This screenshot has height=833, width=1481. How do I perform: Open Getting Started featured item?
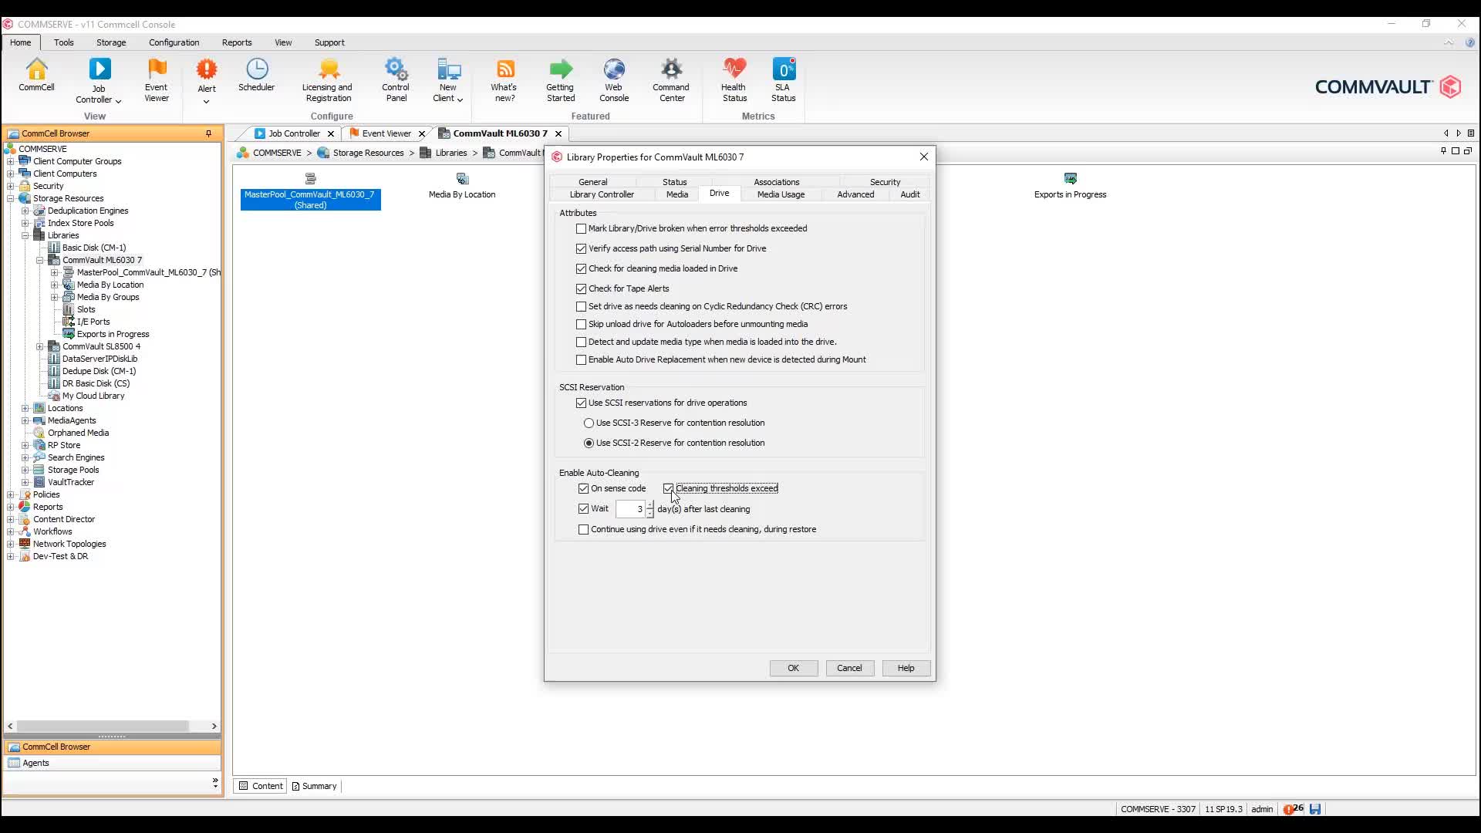(560, 77)
